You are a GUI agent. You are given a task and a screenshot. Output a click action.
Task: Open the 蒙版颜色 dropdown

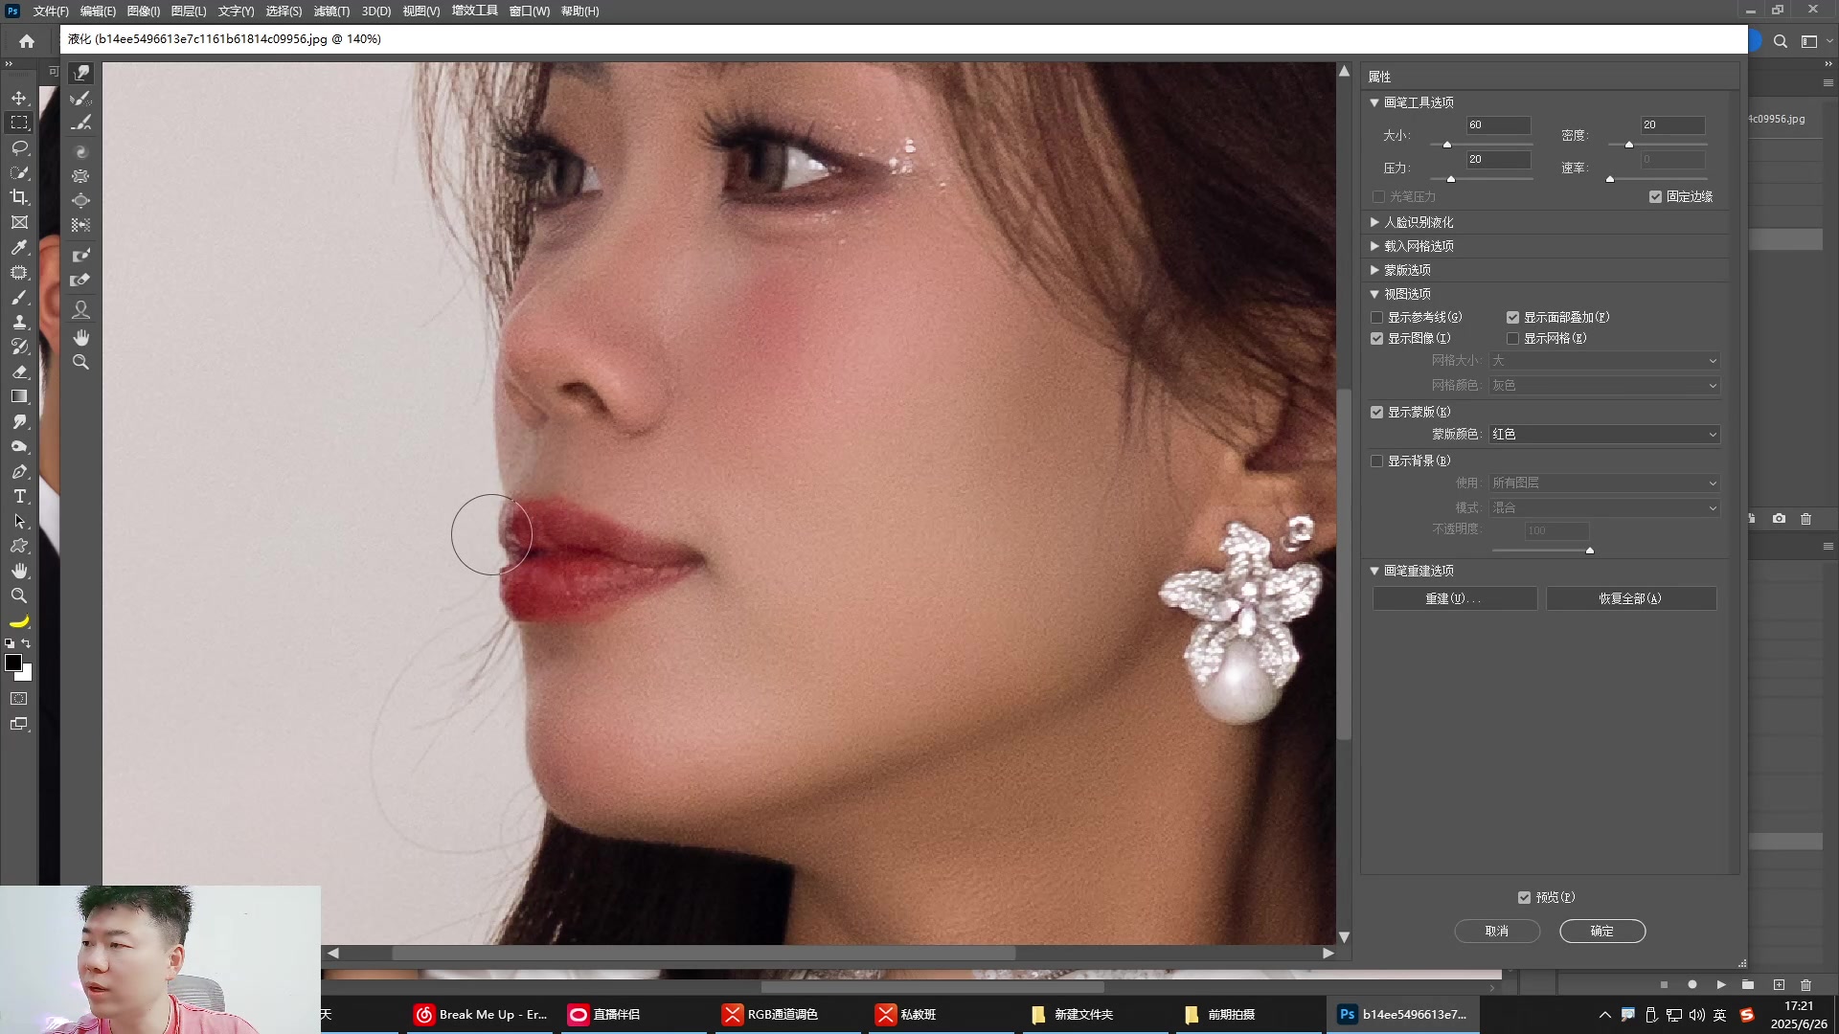(x=1604, y=435)
